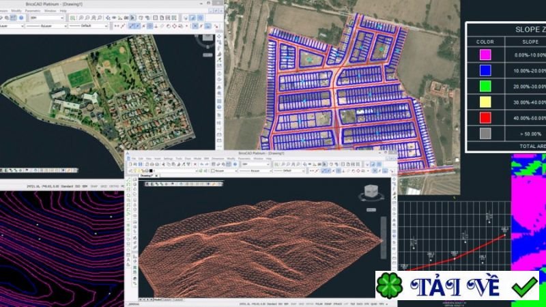546x307 pixels.
Task: Click first magnifier zoom icon in front toolbar
Action: (283, 164)
